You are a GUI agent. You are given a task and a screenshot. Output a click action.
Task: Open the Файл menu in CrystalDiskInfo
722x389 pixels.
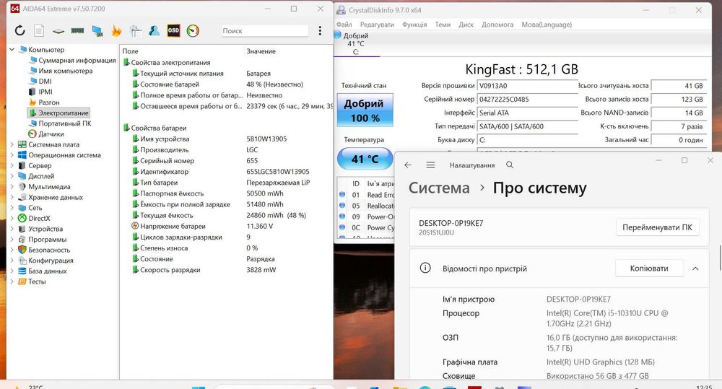click(344, 25)
